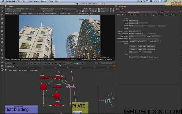Viewport: 182px width, 114px height.
Task: Open the Curve Editor tab
Action: 23,70
